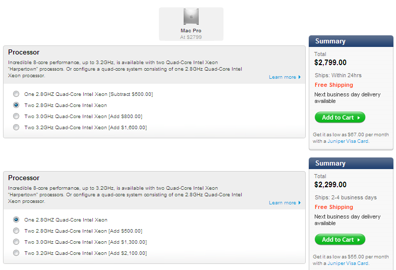Add the $2,299.00 configuration to cart

click(x=340, y=239)
